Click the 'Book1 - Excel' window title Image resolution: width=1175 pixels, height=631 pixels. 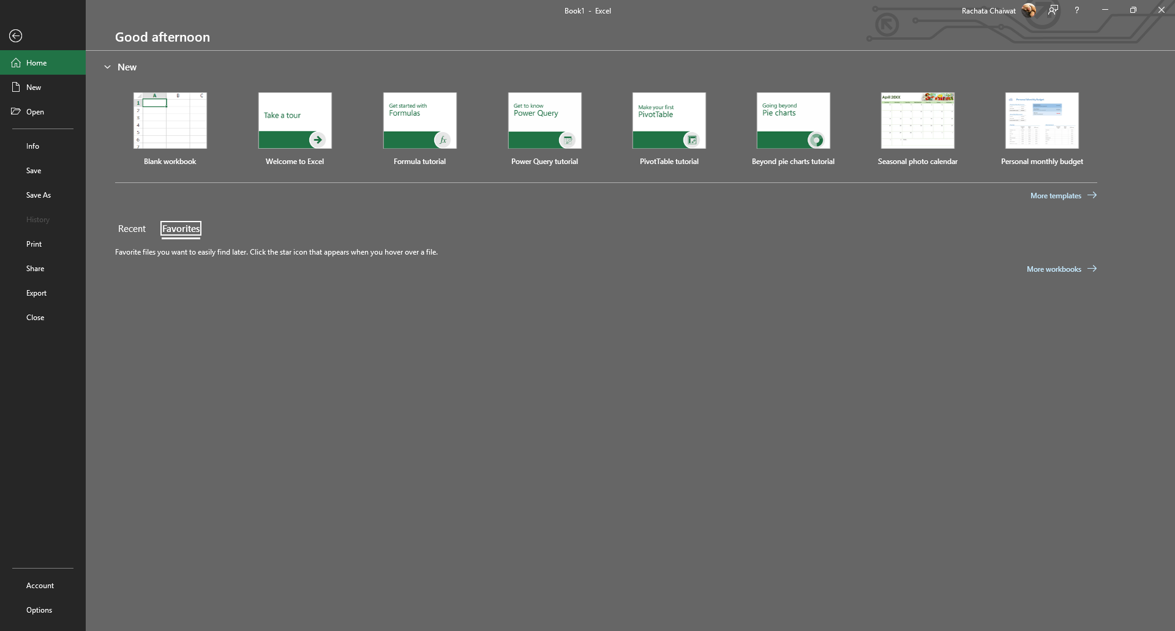(588, 11)
